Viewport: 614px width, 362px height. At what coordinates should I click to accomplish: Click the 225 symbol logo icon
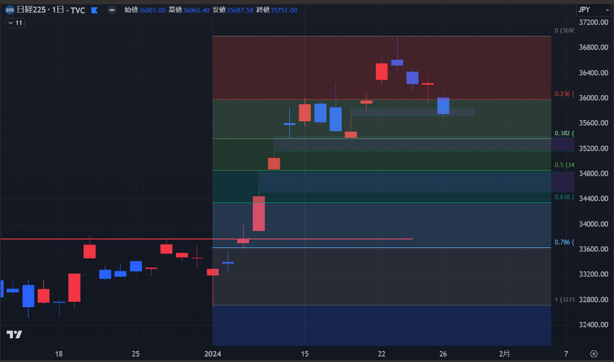(10, 10)
